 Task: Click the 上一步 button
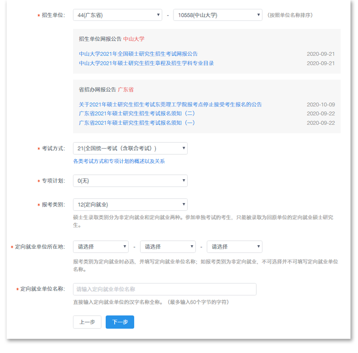tap(87, 322)
